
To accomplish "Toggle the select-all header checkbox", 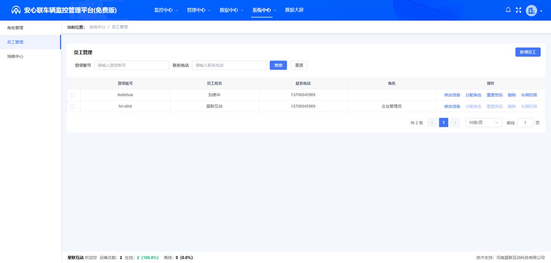I will coord(72,84).
